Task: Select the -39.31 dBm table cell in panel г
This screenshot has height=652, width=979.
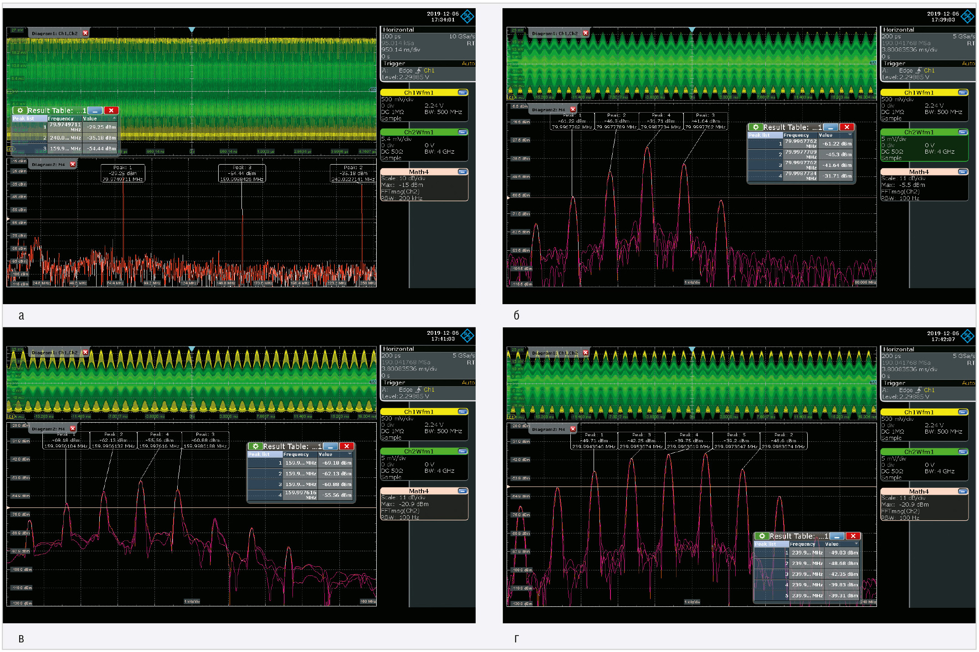Action: tap(843, 595)
